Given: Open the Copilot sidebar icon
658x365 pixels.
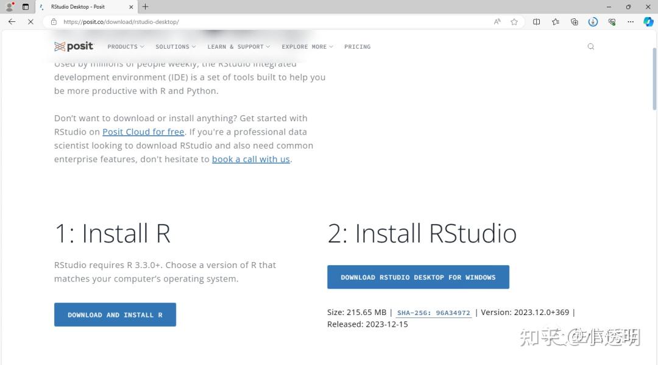Looking at the screenshot, I should point(648,22).
